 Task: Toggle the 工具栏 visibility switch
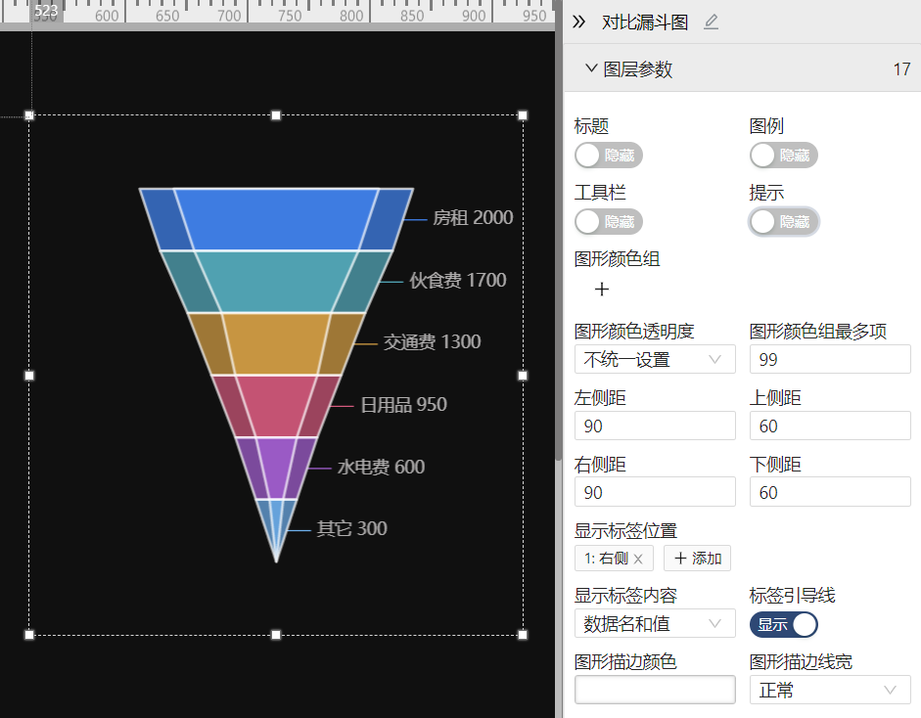[608, 222]
